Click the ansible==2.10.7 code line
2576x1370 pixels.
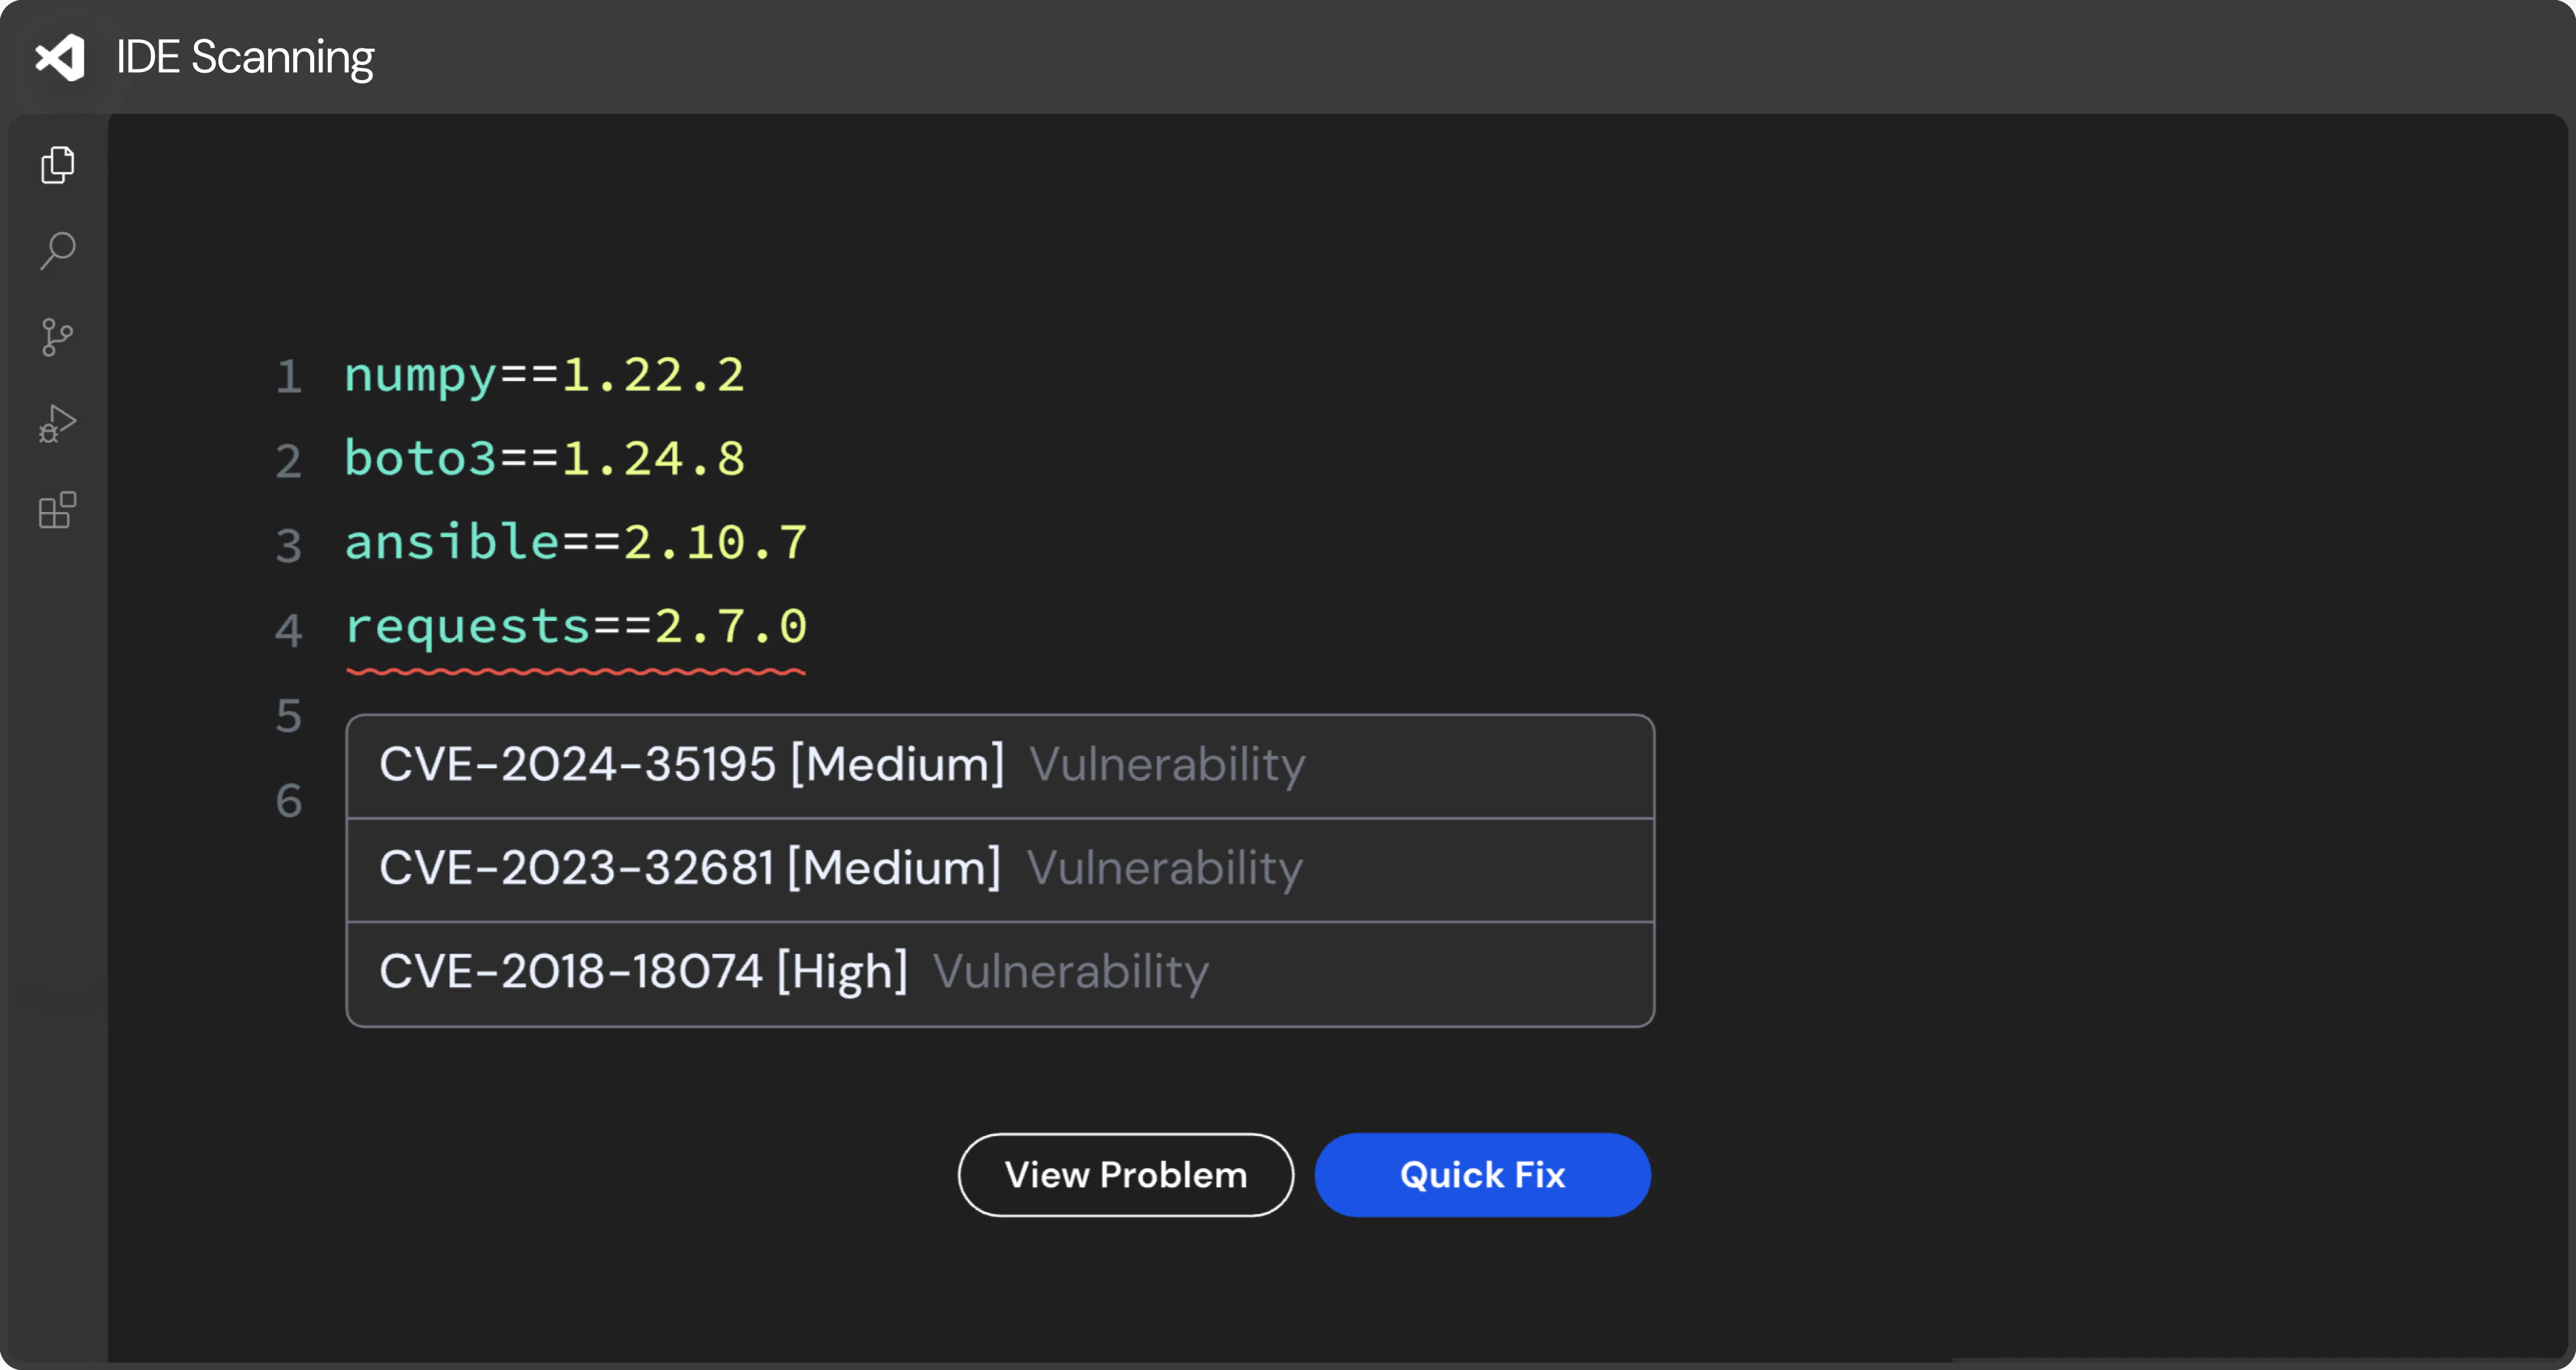coord(576,543)
